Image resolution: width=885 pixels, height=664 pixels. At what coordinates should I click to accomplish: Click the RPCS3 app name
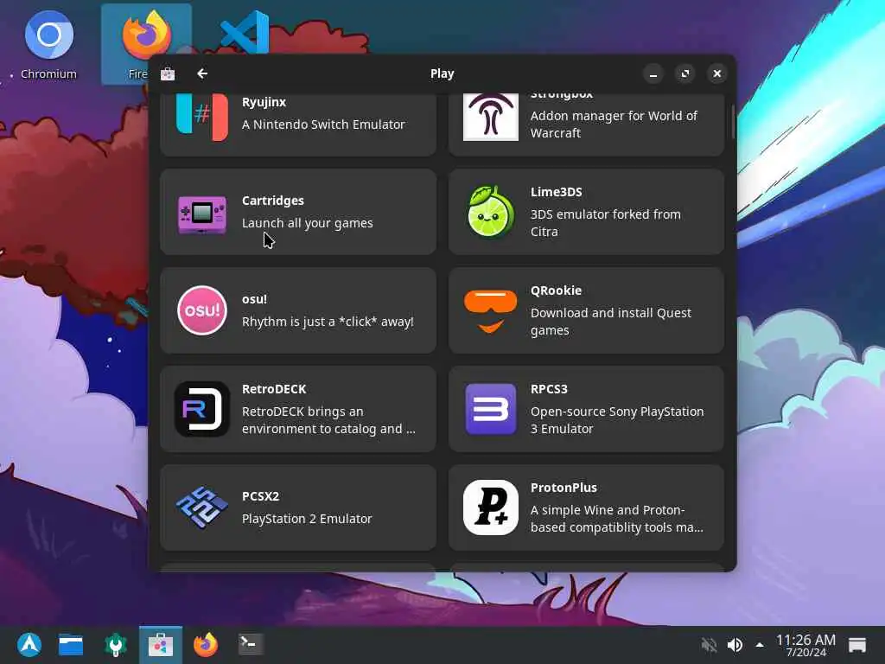point(549,389)
